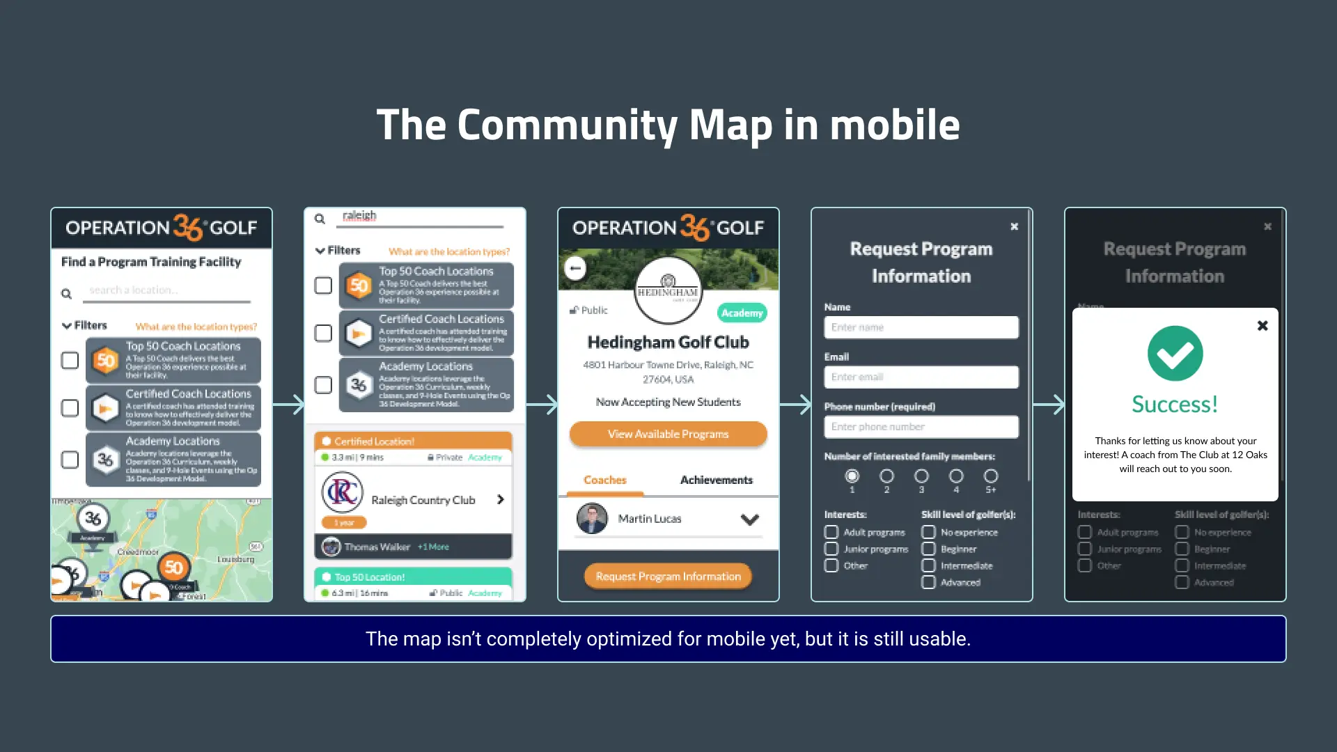Viewport: 1337px width, 752px height.
Task: Click Request Program Information button
Action: click(668, 576)
